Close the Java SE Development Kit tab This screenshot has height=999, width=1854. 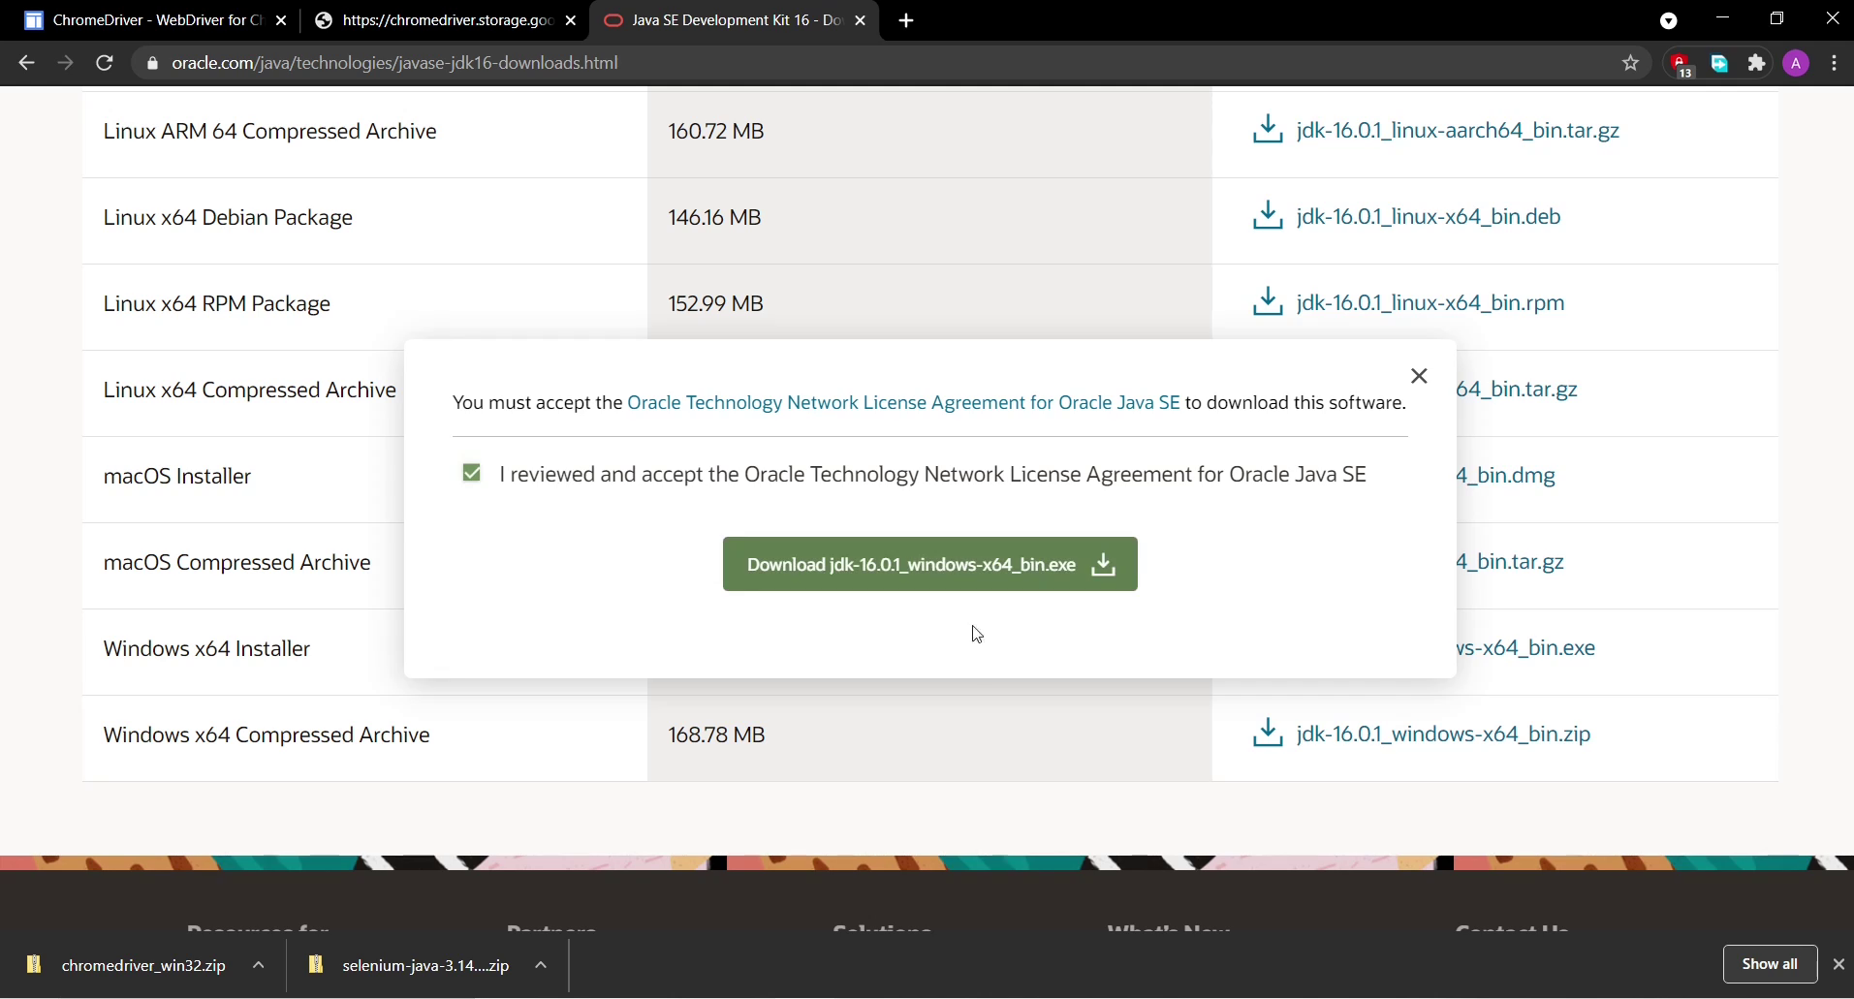[x=861, y=20]
